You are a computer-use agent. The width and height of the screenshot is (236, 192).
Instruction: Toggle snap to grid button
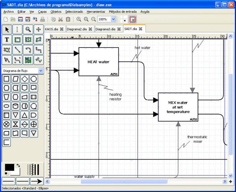click(124, 19)
